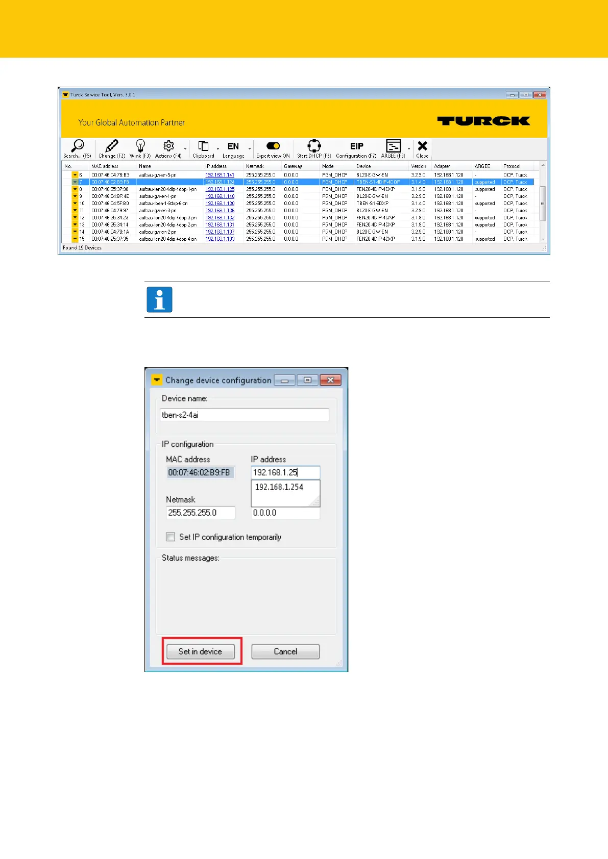Select MAC address 00:07:46:04:7B:1A
608x859 pixels.
tap(110, 232)
